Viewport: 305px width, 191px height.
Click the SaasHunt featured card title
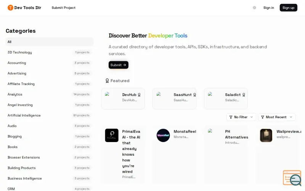tap(183, 95)
